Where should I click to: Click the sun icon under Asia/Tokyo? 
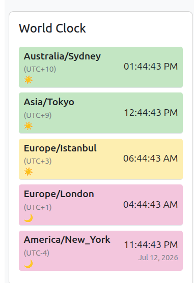[28, 126]
